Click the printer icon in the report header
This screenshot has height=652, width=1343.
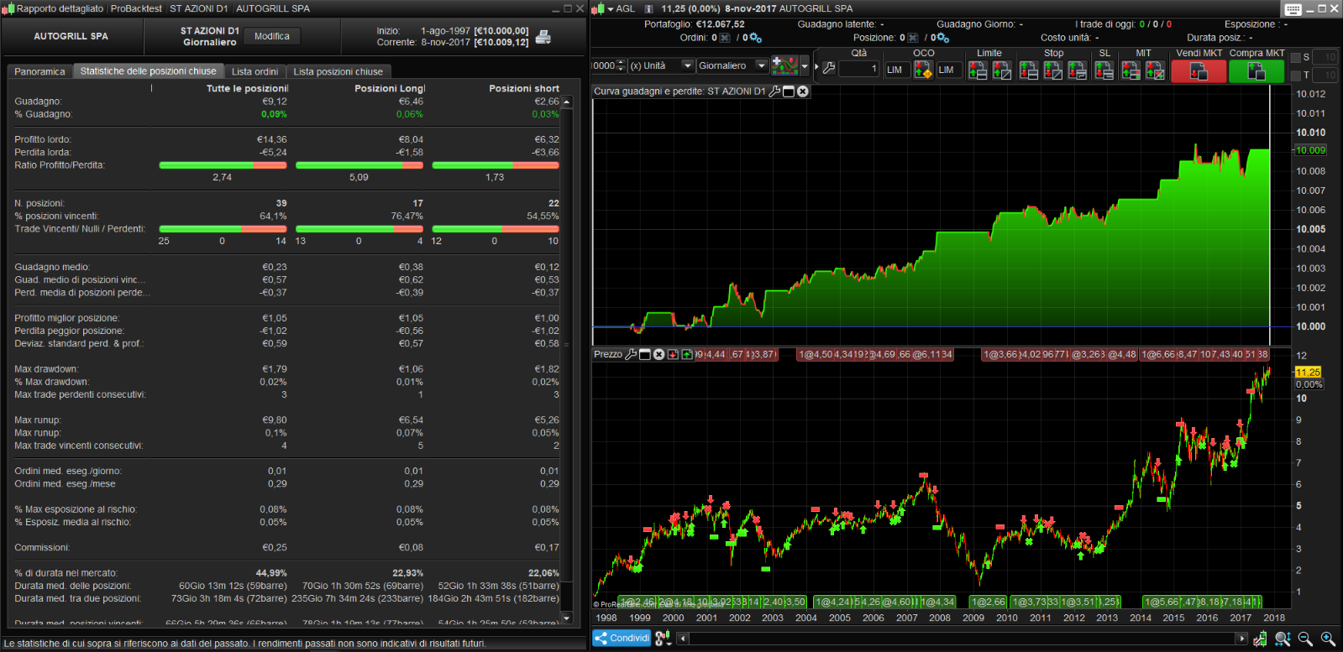pos(543,37)
